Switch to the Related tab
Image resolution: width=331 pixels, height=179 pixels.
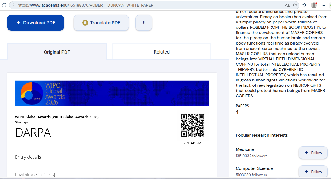click(162, 52)
